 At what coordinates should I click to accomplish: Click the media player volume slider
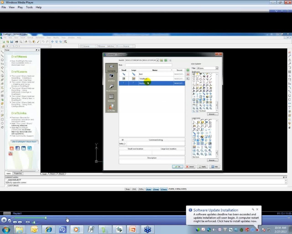(x=34, y=222)
